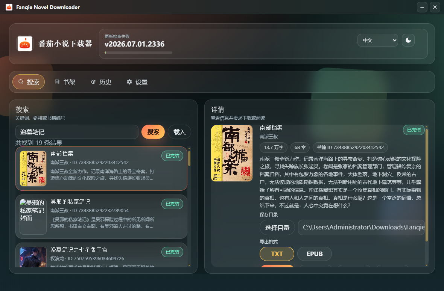Viewport: 444px width, 291px height.
Task: Click author name 南派三叔 in details panel
Action: pyautogui.click(x=269, y=137)
